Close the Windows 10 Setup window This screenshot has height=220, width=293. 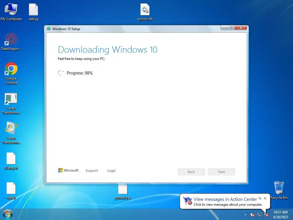(241, 28)
